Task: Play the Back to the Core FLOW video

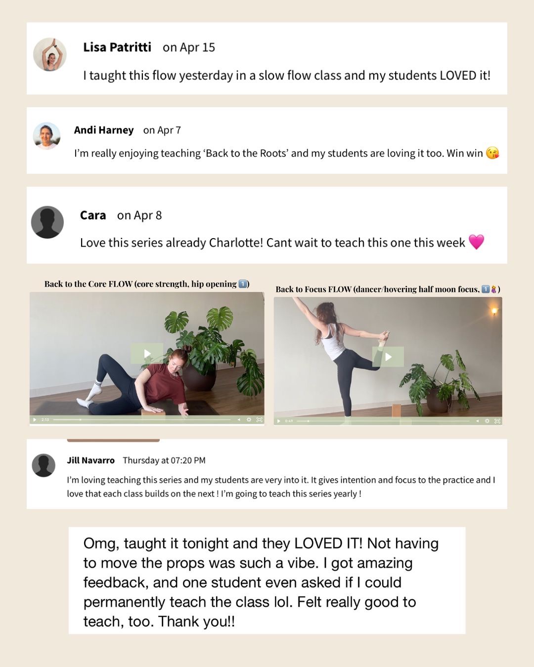Action: coord(147,353)
